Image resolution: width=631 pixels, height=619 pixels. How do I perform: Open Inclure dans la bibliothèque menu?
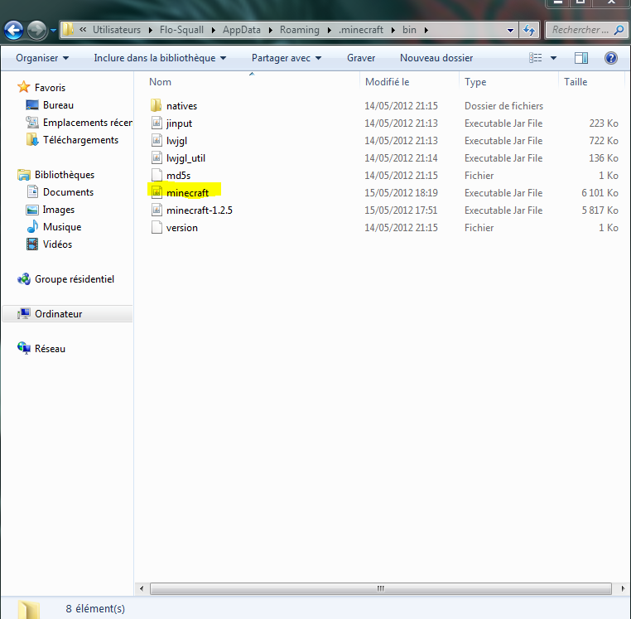160,58
